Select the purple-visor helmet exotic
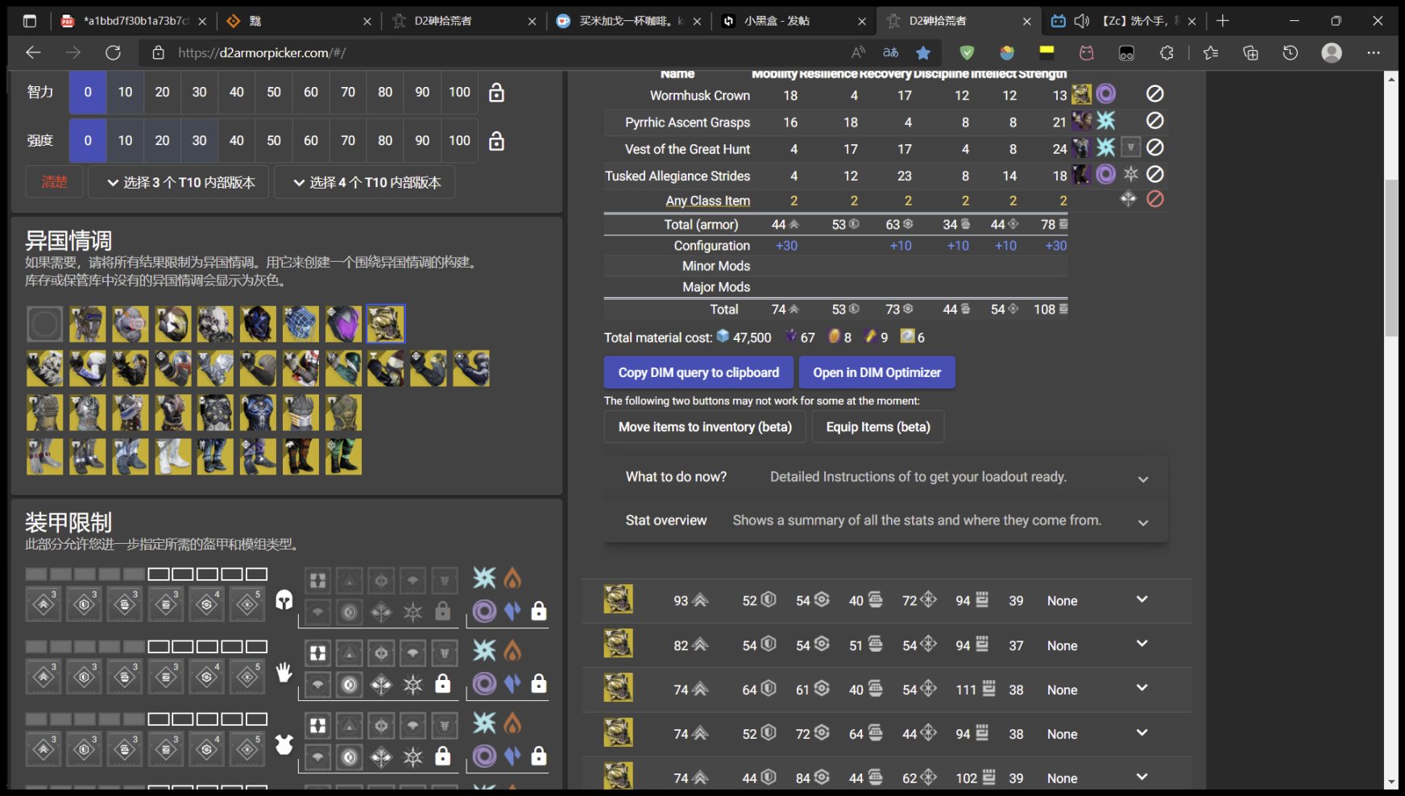The width and height of the screenshot is (1405, 796). point(343,324)
